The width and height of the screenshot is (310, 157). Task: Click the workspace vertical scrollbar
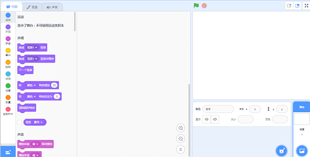[189, 120]
